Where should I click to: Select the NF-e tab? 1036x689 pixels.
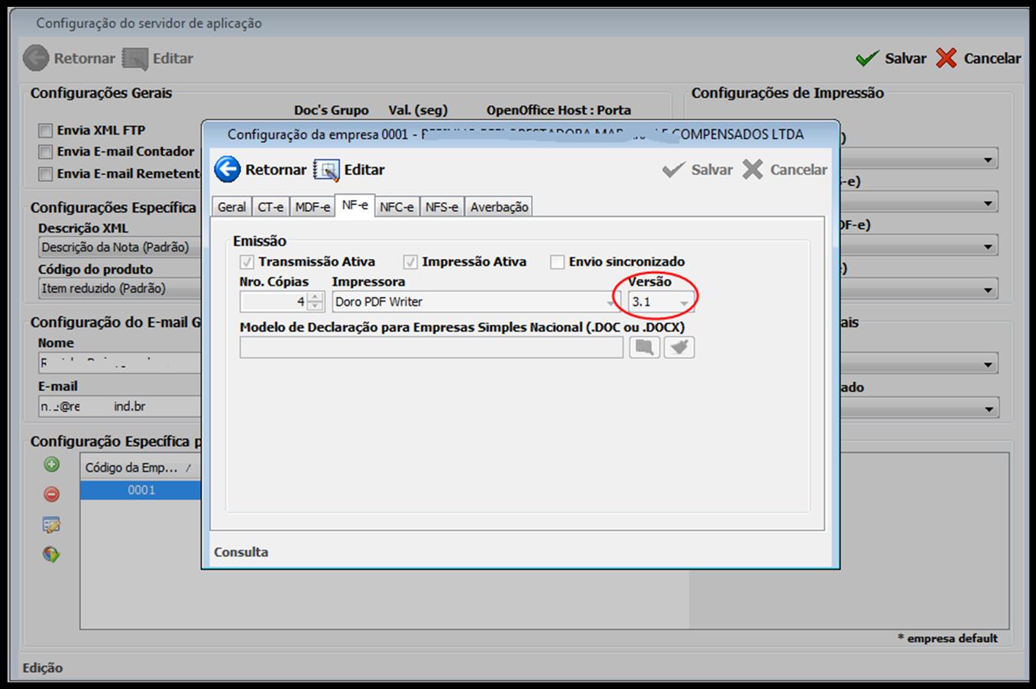point(355,205)
